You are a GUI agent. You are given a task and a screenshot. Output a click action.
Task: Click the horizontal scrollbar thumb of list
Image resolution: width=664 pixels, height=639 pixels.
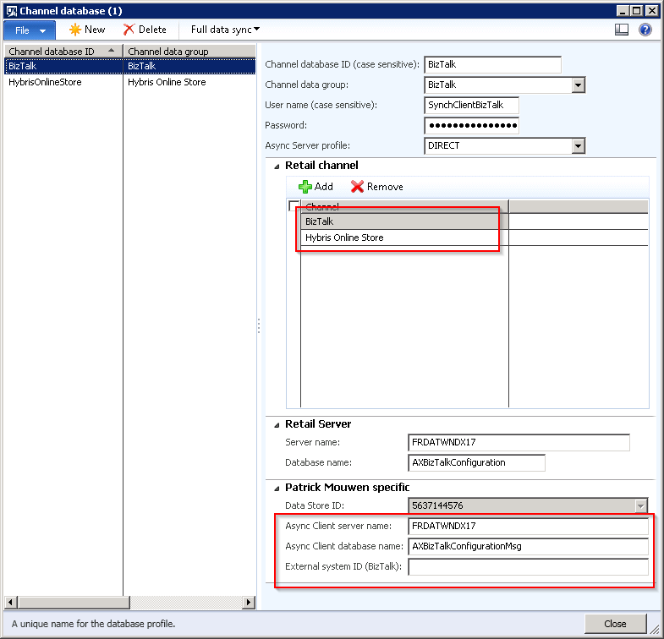coord(74,602)
